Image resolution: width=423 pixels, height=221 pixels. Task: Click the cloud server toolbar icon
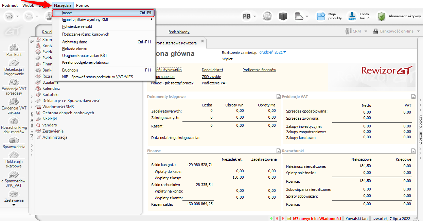[299, 16]
